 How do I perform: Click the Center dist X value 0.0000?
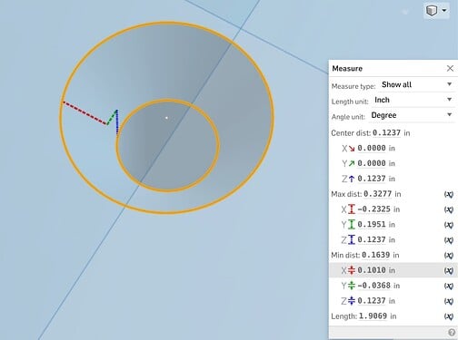click(x=372, y=148)
